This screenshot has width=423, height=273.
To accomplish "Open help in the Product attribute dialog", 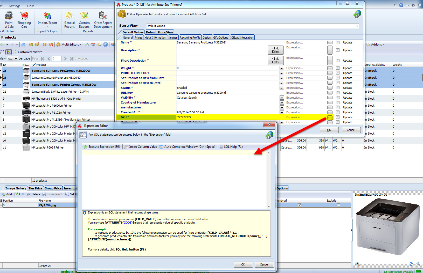I will pyautogui.click(x=357, y=14).
